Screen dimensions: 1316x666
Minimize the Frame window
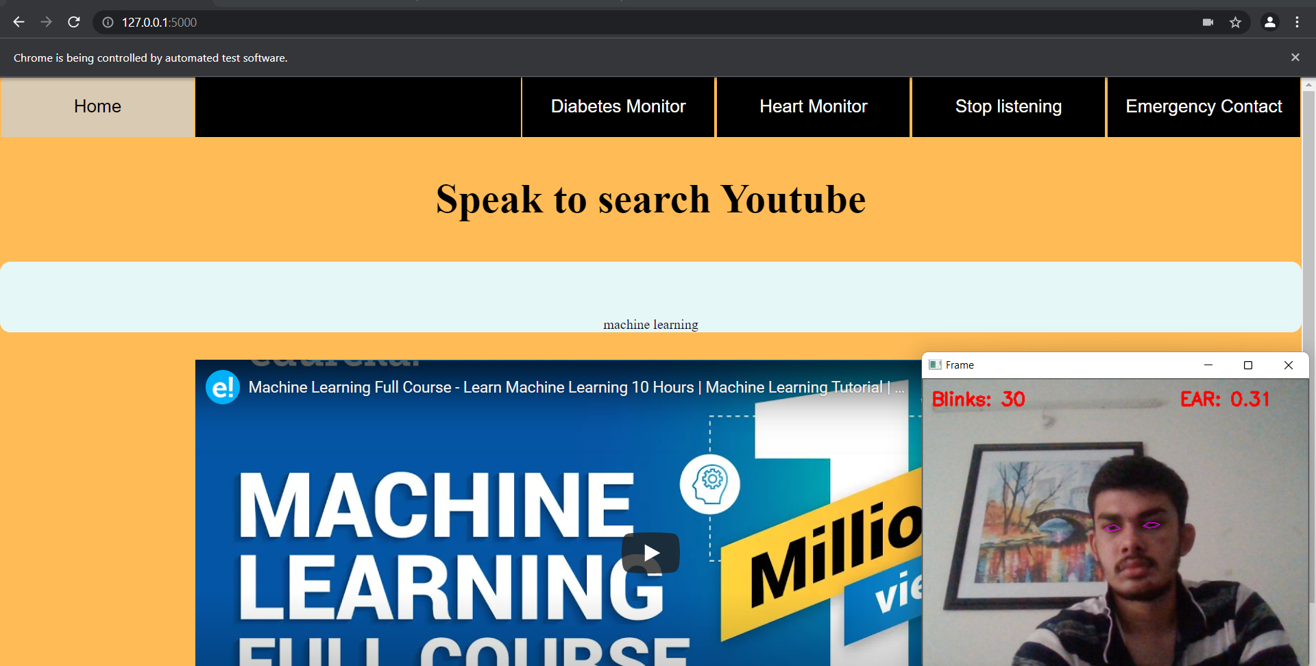tap(1208, 365)
